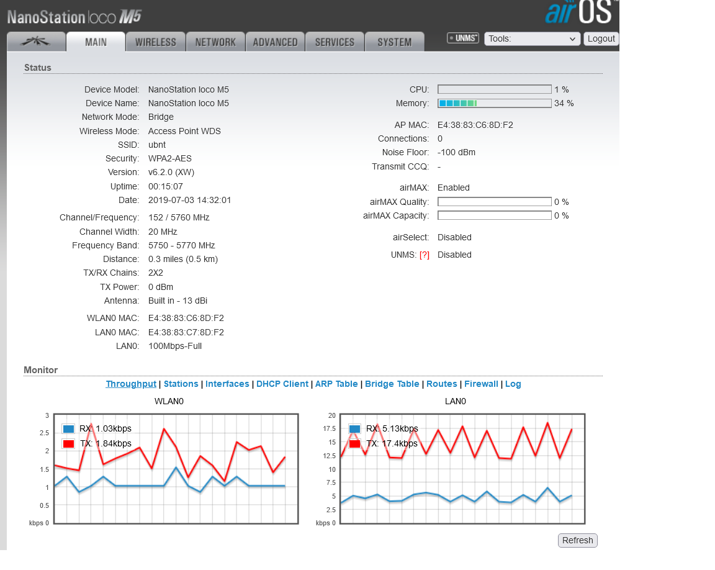715x570 pixels.
Task: Click the UNMS badge icon
Action: pos(463,38)
